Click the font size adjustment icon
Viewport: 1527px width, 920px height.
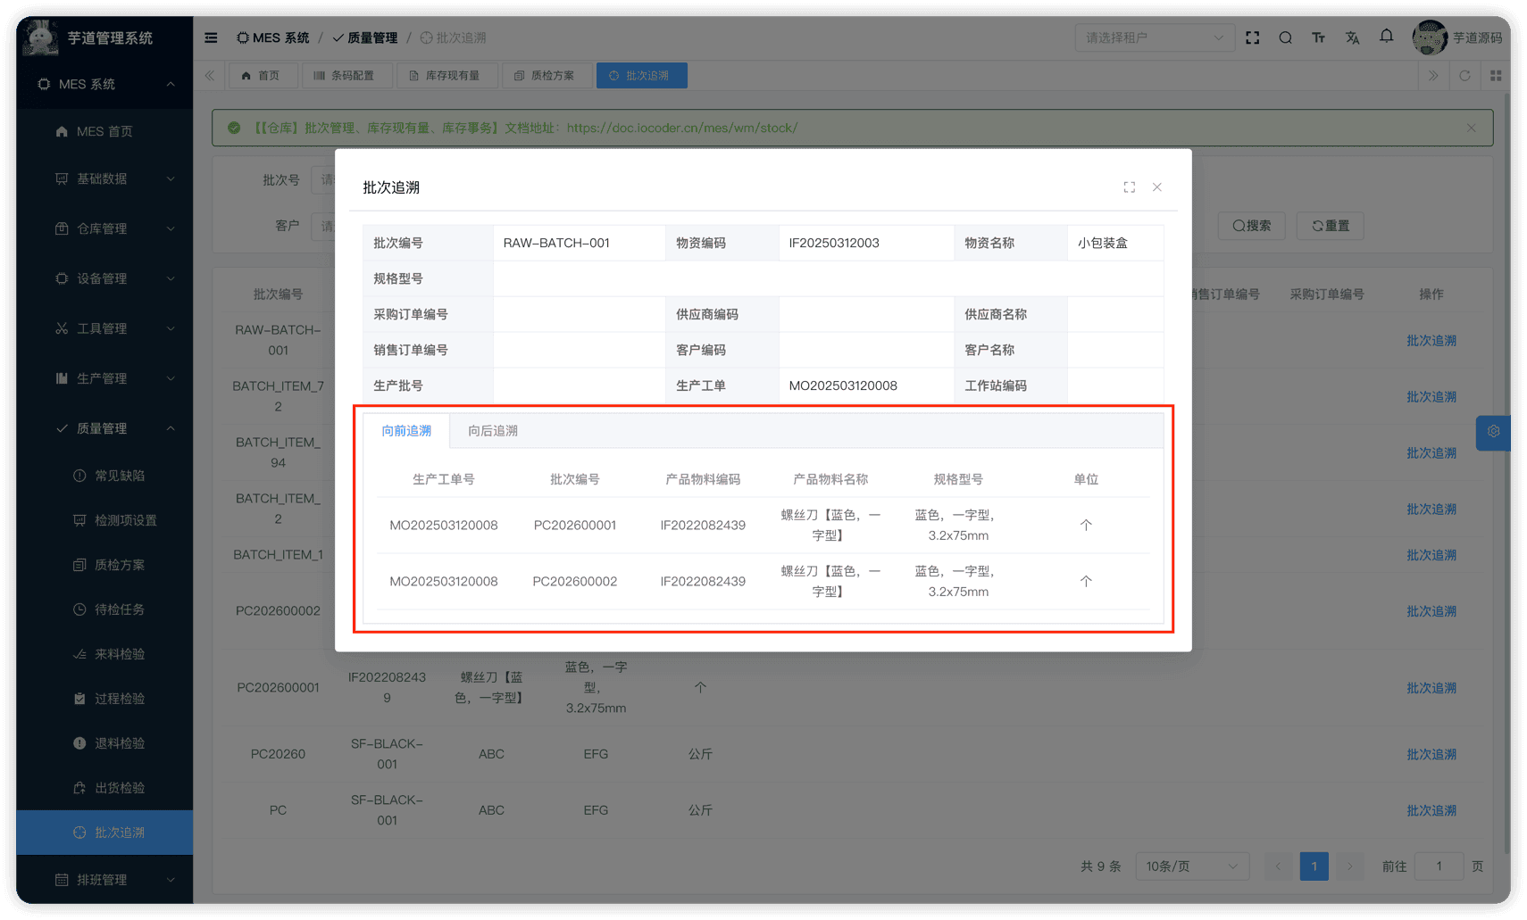[1318, 37]
